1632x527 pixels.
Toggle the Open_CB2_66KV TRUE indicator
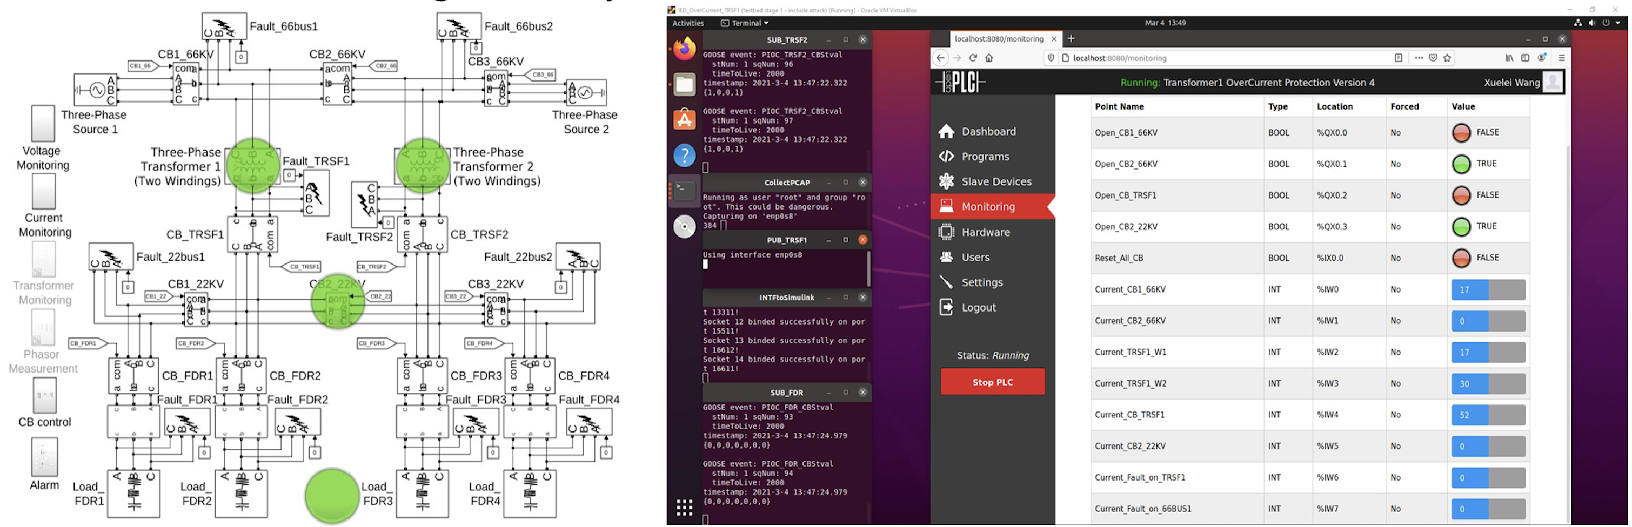pyautogui.click(x=1461, y=164)
